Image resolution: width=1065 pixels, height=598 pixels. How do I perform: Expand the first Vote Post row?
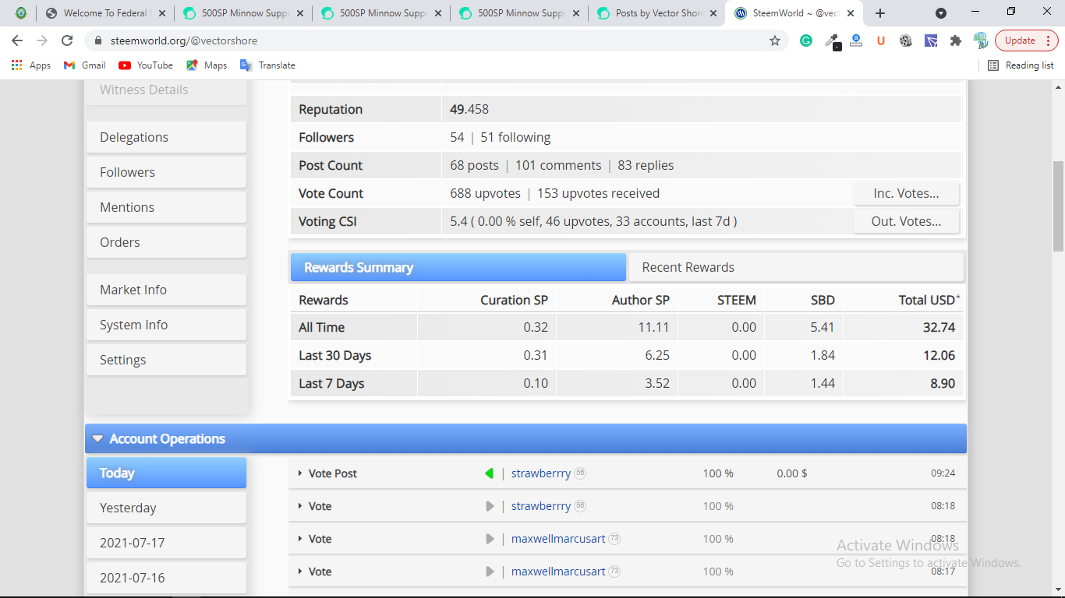coord(300,473)
